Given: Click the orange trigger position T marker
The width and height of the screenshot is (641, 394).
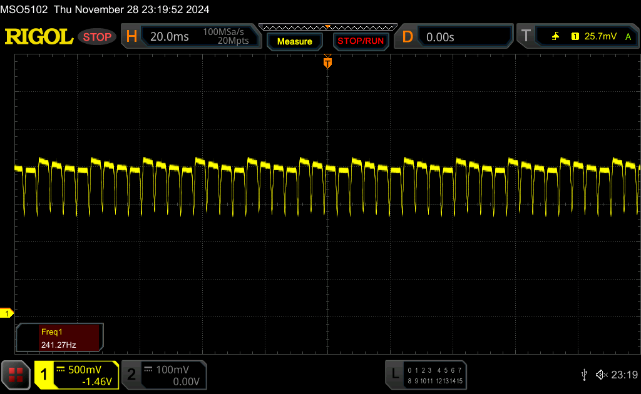Looking at the screenshot, I should [327, 63].
